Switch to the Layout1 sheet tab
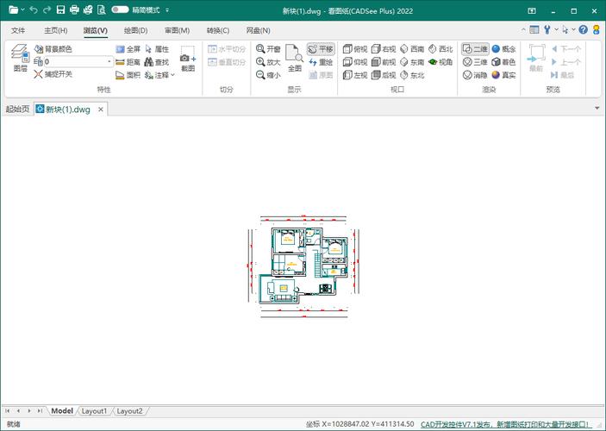606x431 pixels. 94,411
